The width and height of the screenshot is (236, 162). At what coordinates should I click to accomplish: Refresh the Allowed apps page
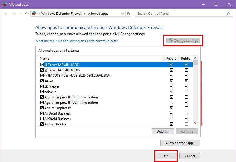pos(128,14)
